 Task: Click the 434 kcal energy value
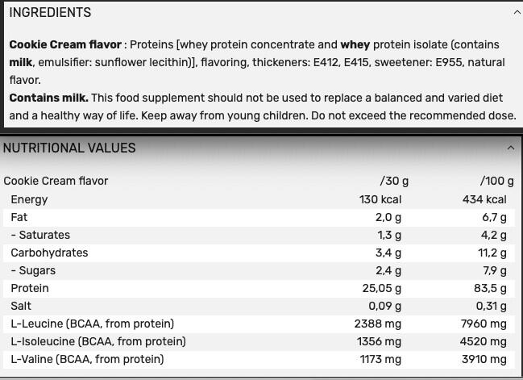coord(484,199)
